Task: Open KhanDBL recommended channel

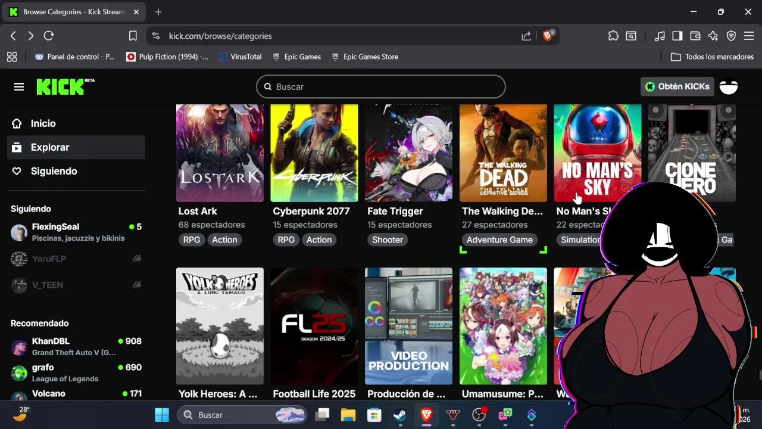Action: (76, 346)
